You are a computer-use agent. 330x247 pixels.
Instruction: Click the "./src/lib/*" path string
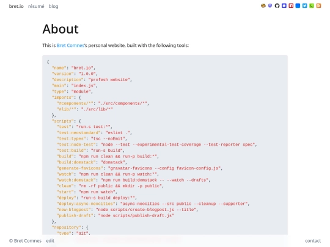coord(97,109)
